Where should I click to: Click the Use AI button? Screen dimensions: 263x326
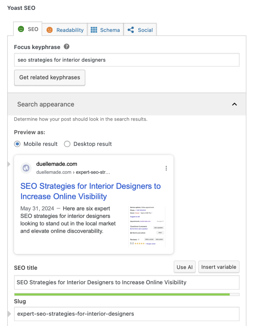185,267
